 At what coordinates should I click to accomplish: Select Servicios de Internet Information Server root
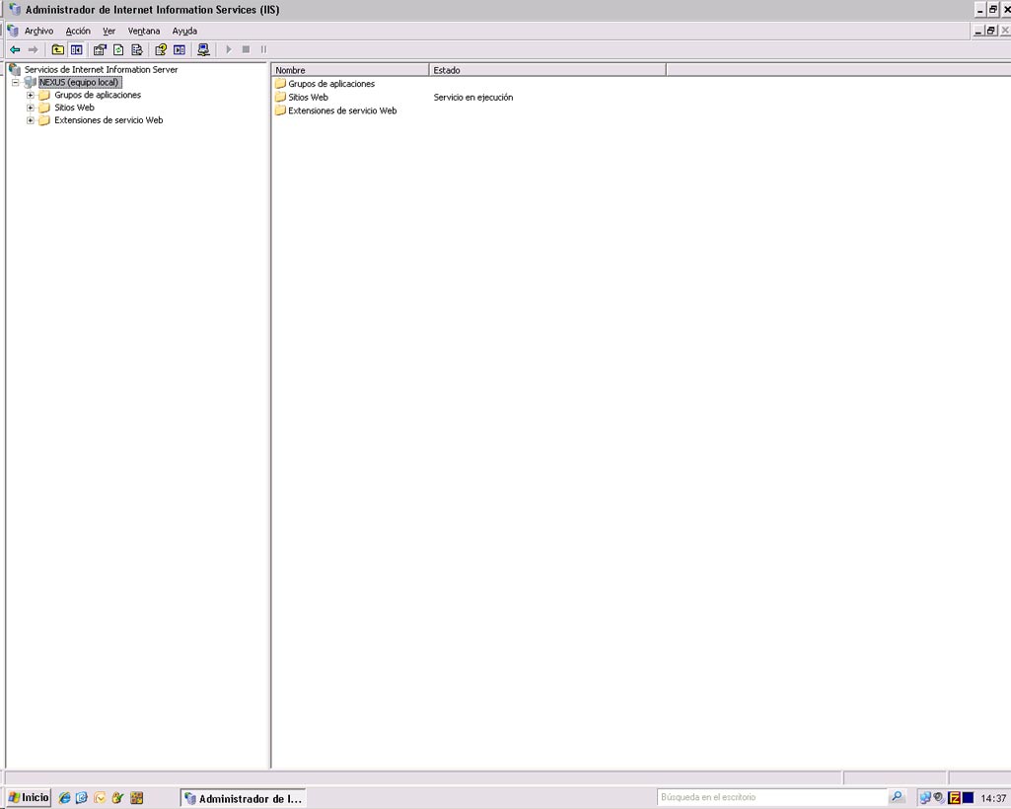[x=101, y=69]
